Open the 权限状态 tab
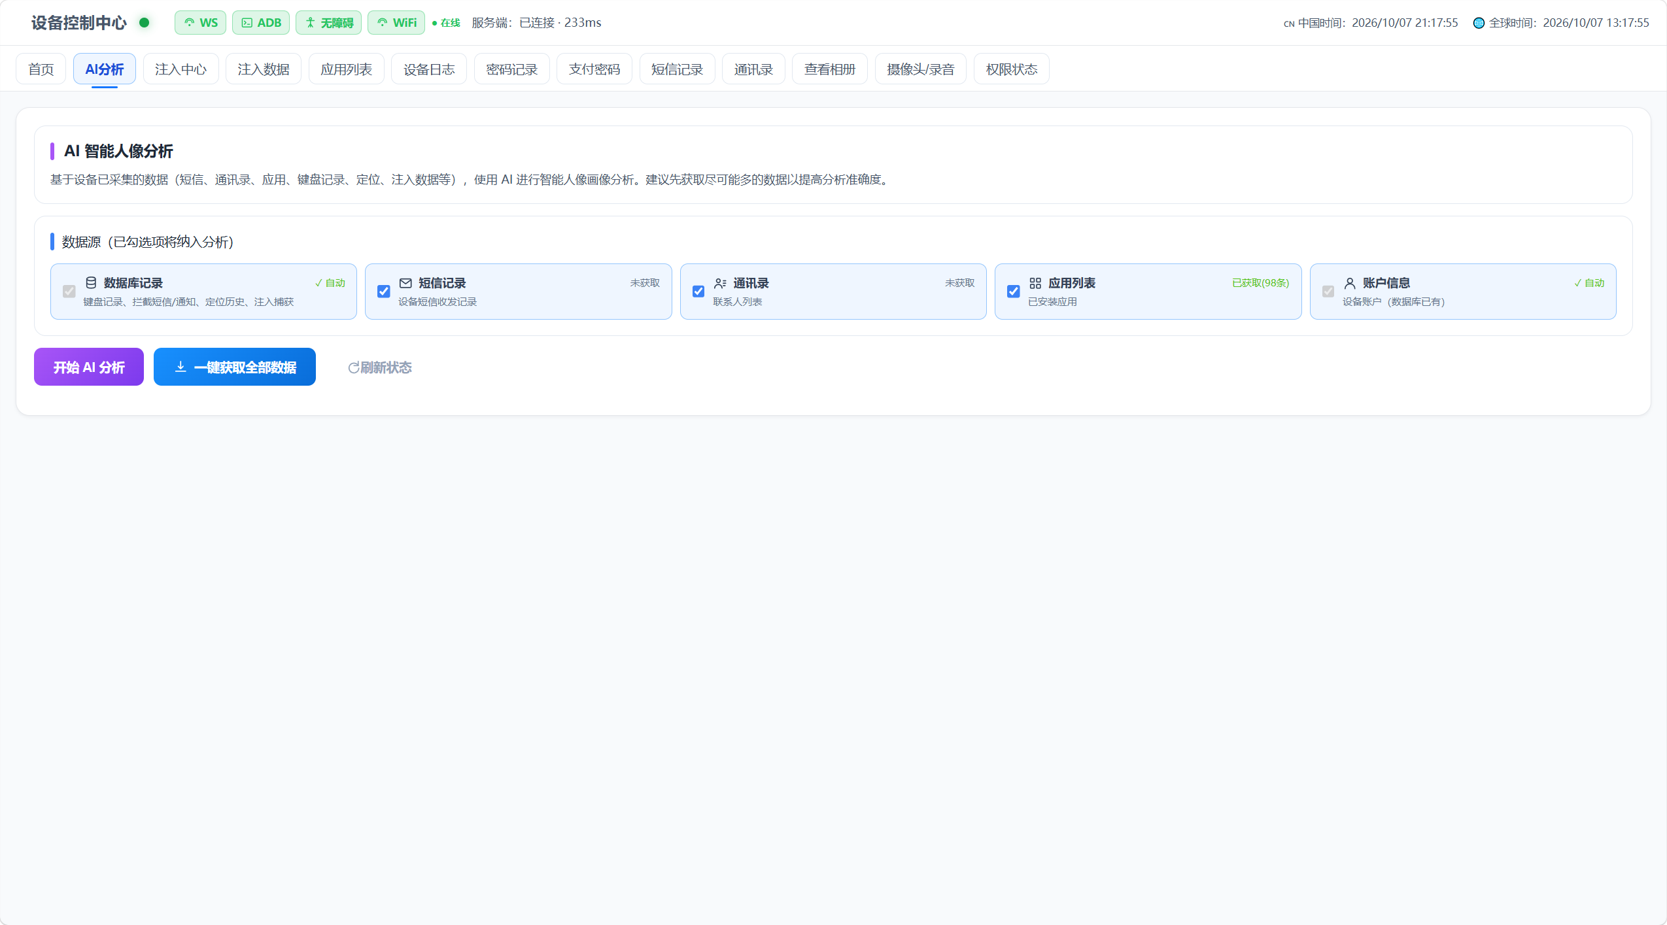This screenshot has width=1667, height=925. [1012, 69]
